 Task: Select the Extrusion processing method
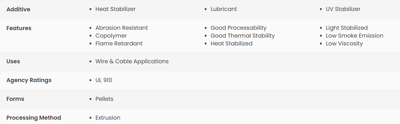[108, 118]
